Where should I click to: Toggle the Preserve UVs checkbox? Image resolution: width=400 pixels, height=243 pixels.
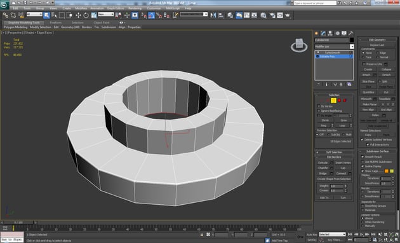pyautogui.click(x=364, y=64)
